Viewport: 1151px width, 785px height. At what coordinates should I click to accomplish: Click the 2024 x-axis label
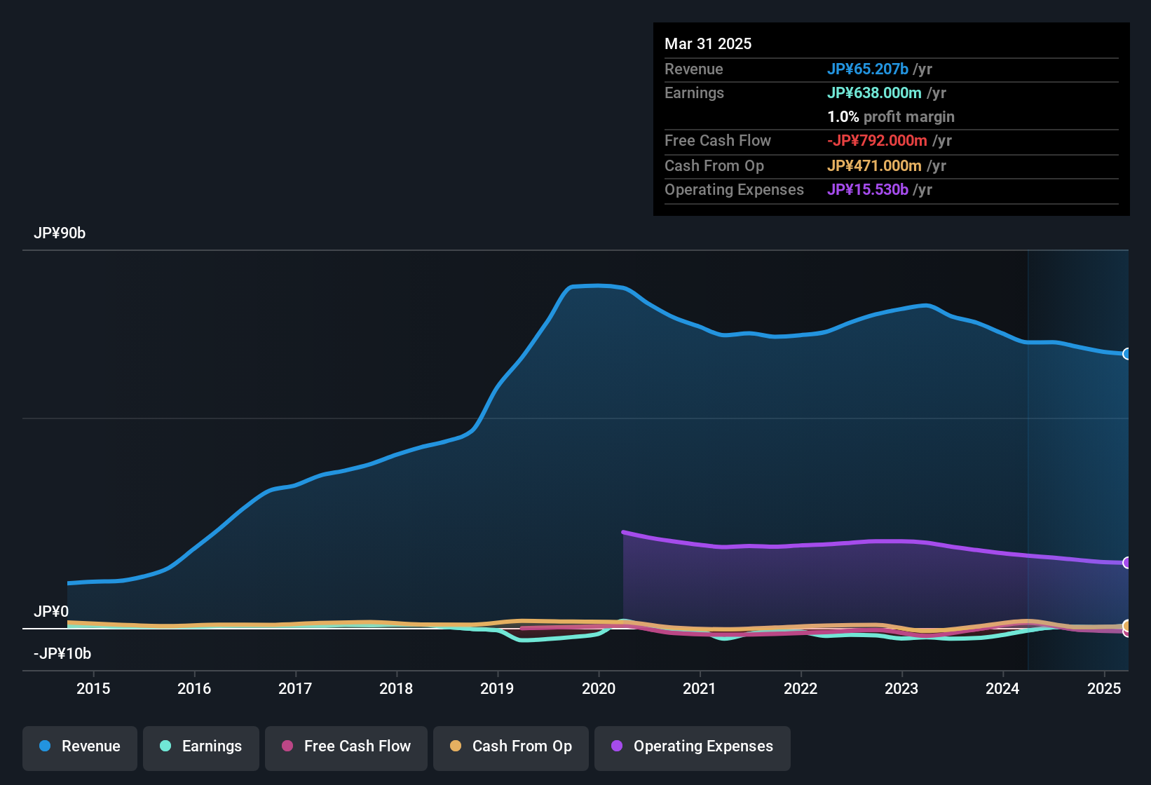tap(1002, 688)
